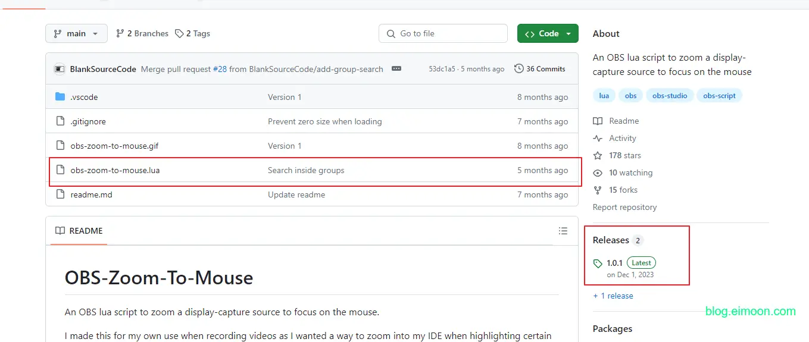Image resolution: width=809 pixels, height=342 pixels.
Task: Click the 178 stars star icon
Action: [598, 155]
